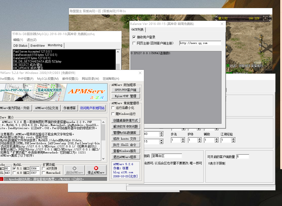Enable 网页注册 checkbox
Image resolution: width=282 pixels, height=206 pixels.
pyautogui.click(x=134, y=43)
